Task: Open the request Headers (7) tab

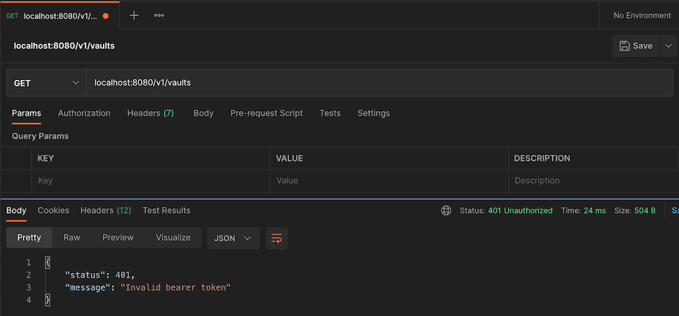Action: click(150, 113)
